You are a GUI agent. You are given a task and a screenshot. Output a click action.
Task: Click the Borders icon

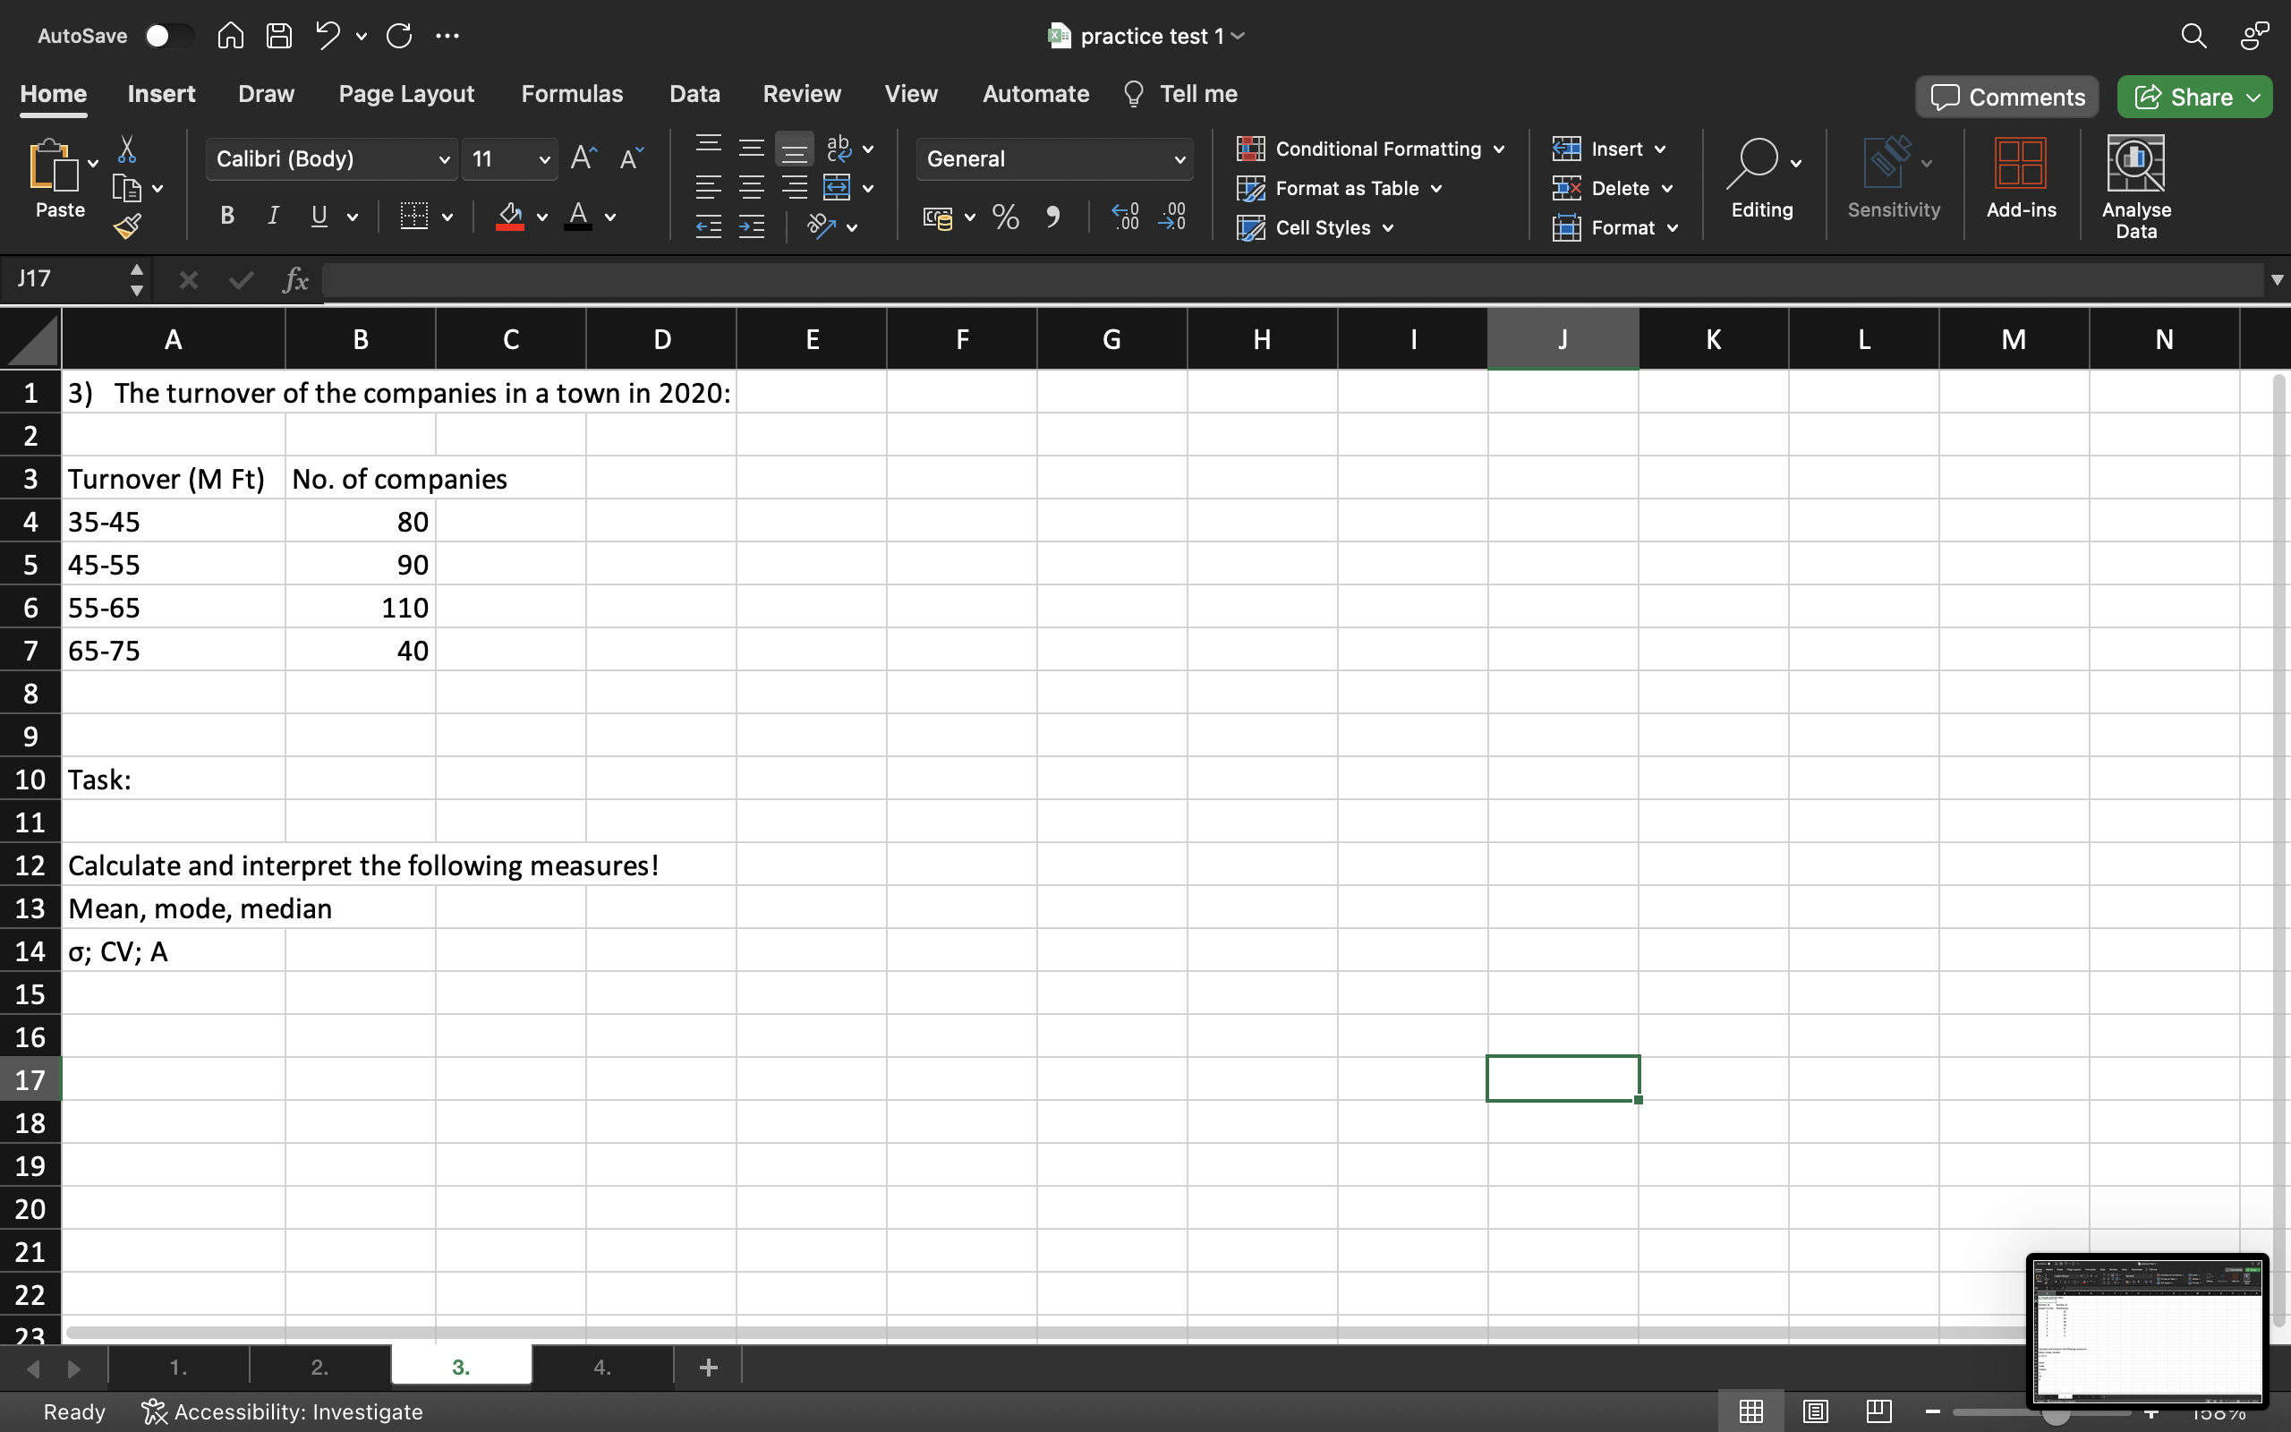[x=413, y=217]
